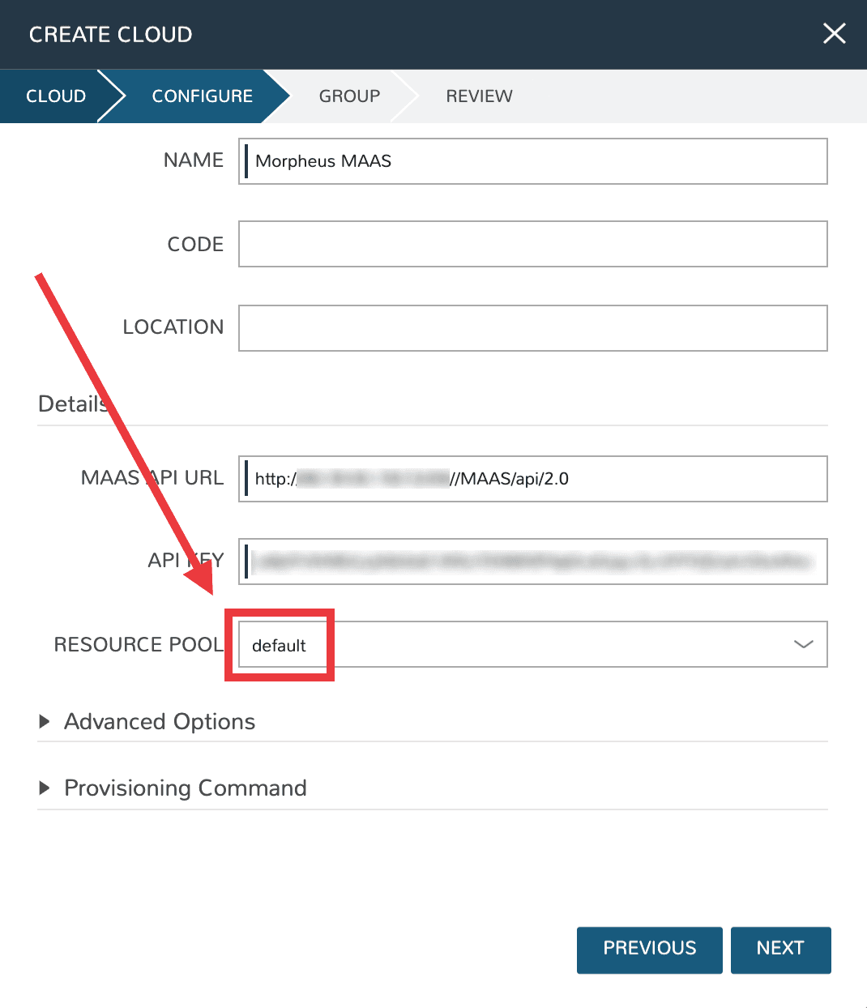Select the CONFIGURE step tab

(x=202, y=96)
